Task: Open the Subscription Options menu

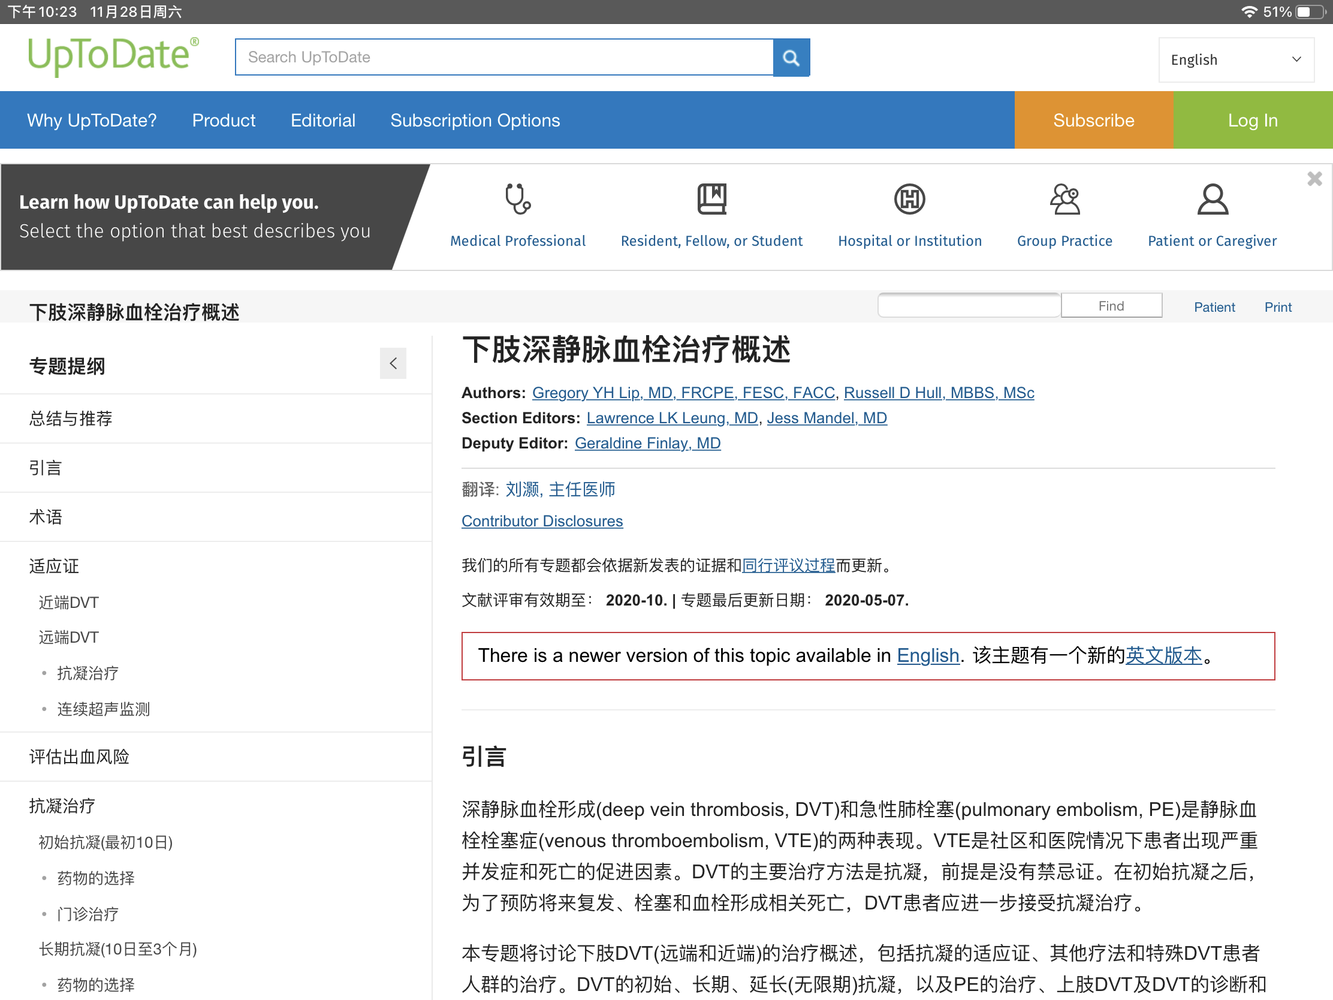Action: 475,121
